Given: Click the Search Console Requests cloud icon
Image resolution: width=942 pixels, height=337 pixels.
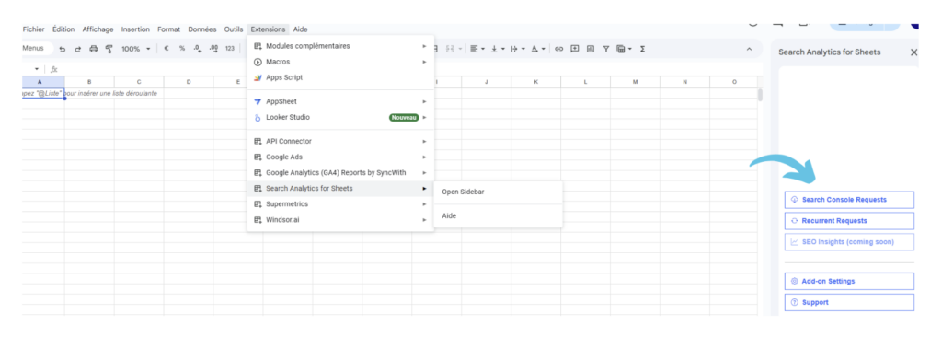Looking at the screenshot, I should tap(794, 199).
